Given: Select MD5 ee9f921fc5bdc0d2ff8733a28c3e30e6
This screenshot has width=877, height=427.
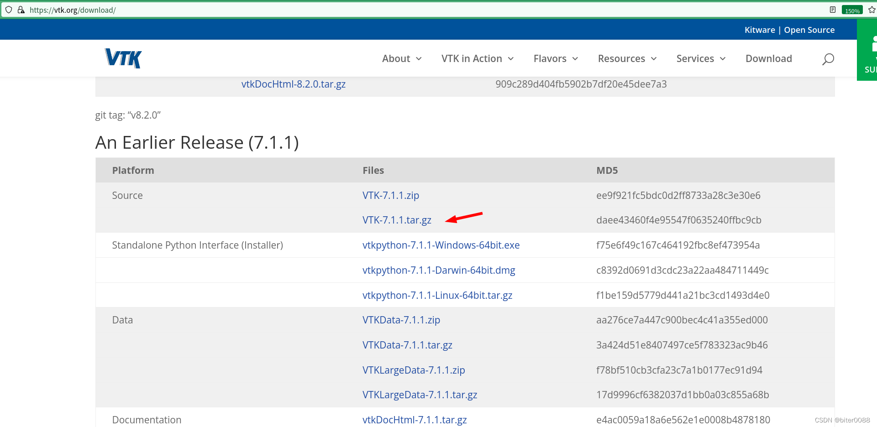Looking at the screenshot, I should pyautogui.click(x=678, y=195).
